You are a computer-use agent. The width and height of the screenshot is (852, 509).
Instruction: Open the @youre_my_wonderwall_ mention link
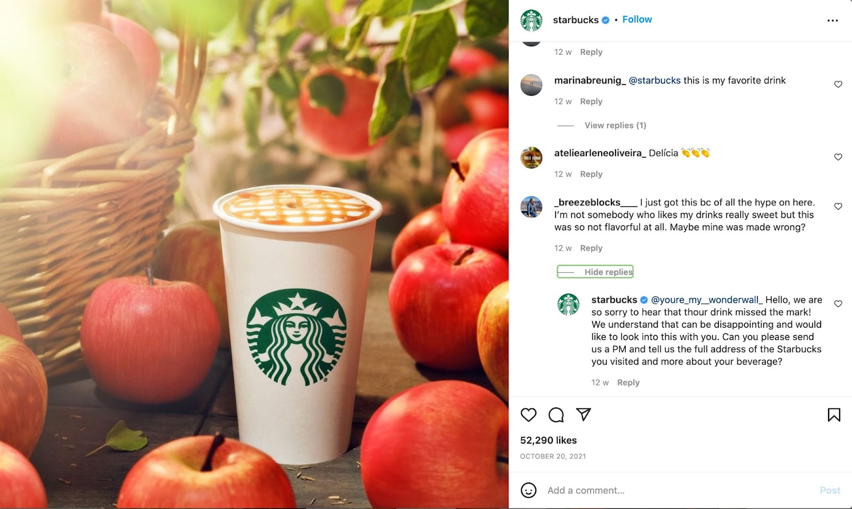click(707, 300)
